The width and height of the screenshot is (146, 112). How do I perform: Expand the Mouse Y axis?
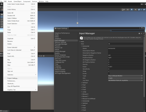[x=82, y=96]
